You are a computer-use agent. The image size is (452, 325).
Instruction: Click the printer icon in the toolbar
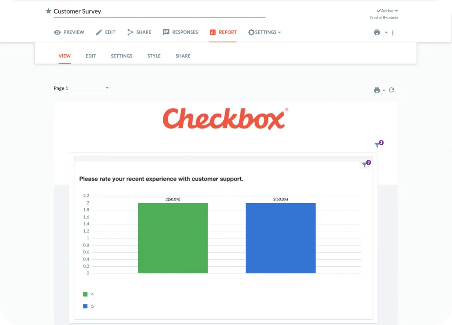tap(377, 32)
